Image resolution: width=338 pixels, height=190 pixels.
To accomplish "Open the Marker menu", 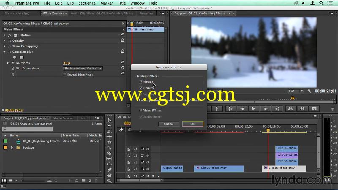I will click(107, 3).
